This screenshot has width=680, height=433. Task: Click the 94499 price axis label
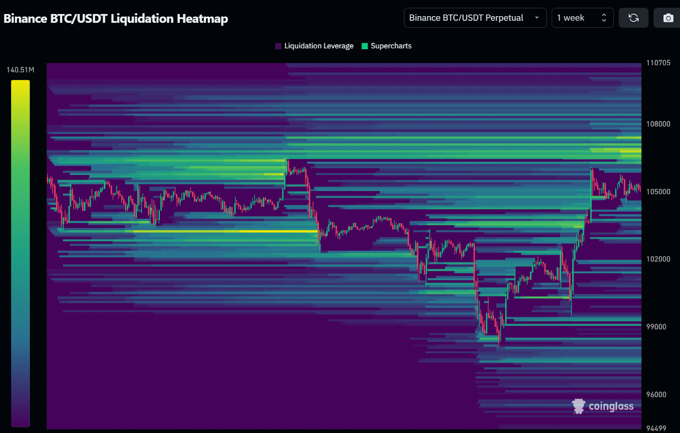coord(656,428)
